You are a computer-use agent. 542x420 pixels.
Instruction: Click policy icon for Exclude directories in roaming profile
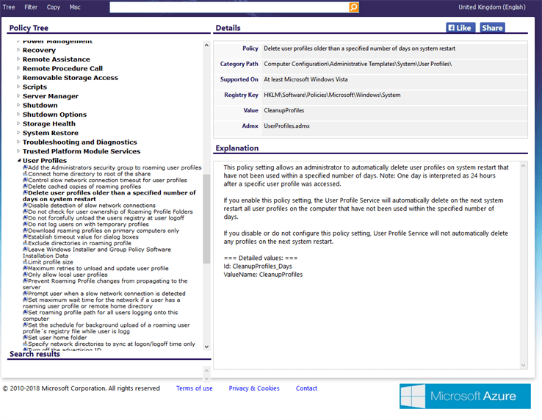click(25, 242)
